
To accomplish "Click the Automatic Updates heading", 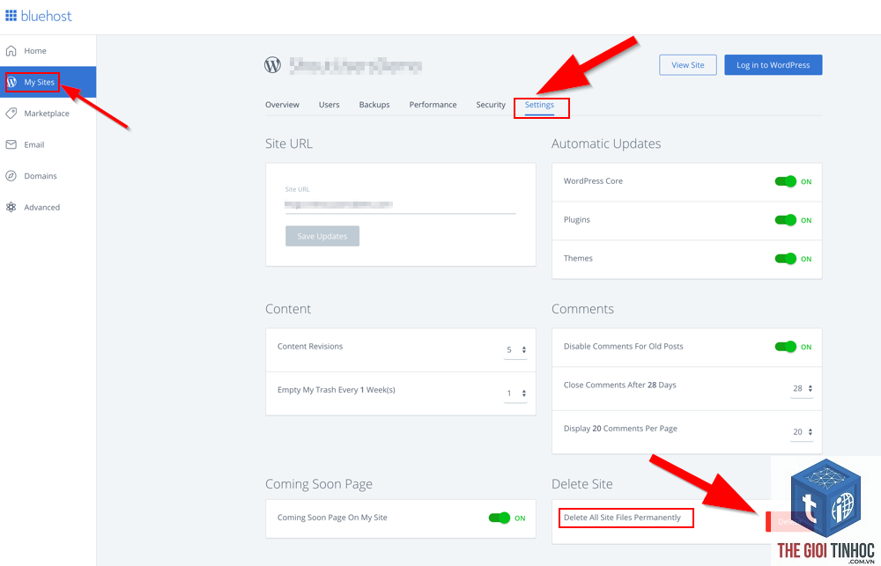I will [606, 143].
